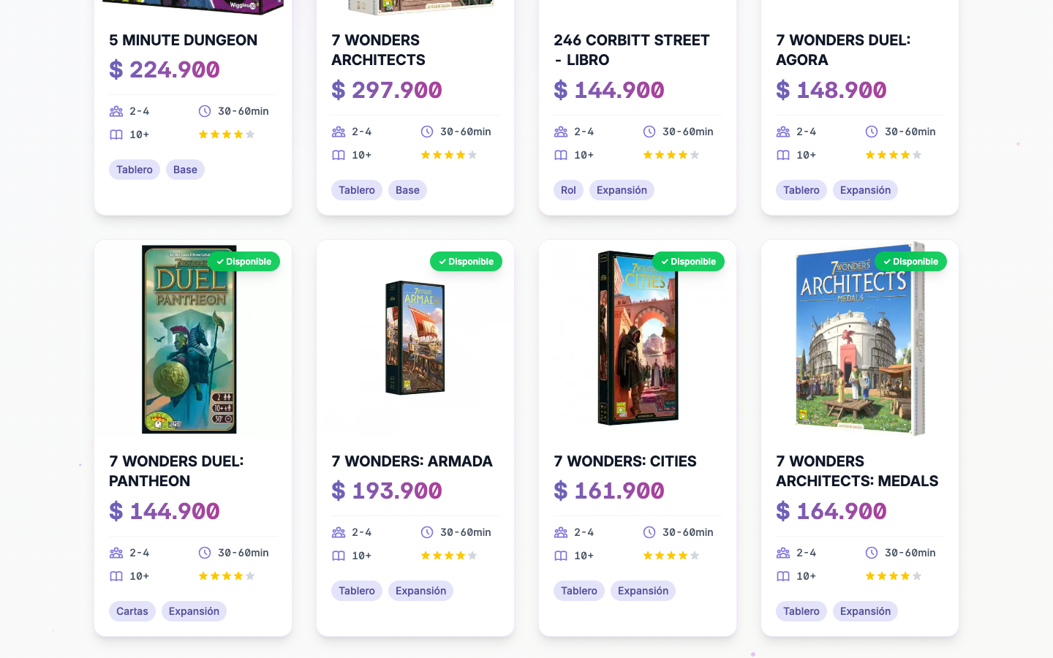Click the checkmark inside the Disponible badge on ARMADA
This screenshot has width=1053, height=658.
click(x=442, y=261)
